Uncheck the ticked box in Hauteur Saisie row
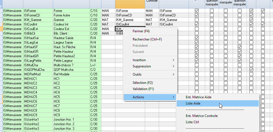 [x=197, y=38]
